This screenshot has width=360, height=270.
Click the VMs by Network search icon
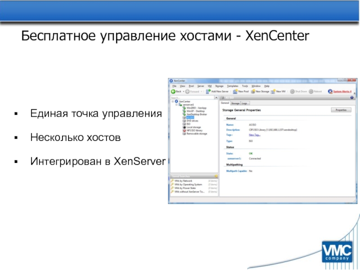tap(172, 181)
